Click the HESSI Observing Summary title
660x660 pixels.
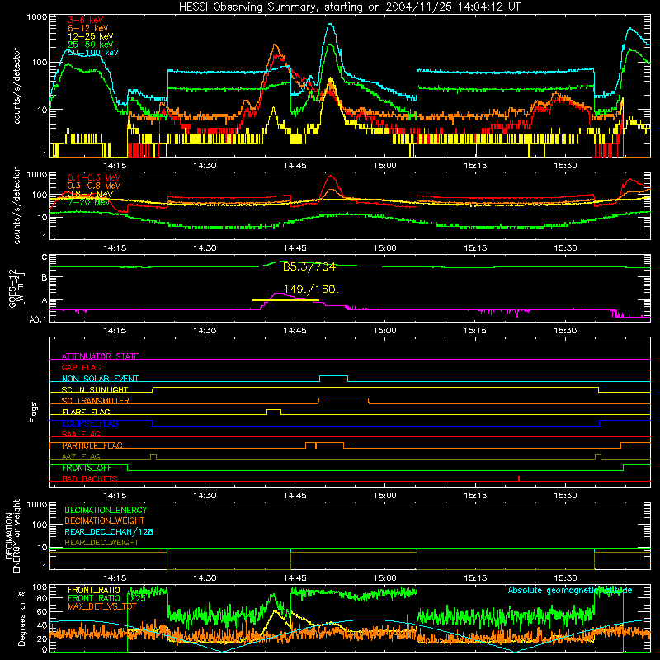tap(349, 7)
